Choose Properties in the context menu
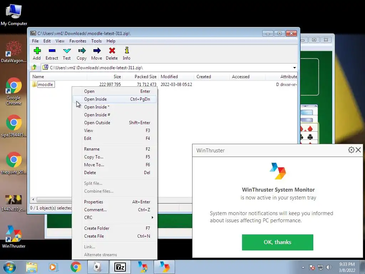365x274 pixels. pos(114,202)
